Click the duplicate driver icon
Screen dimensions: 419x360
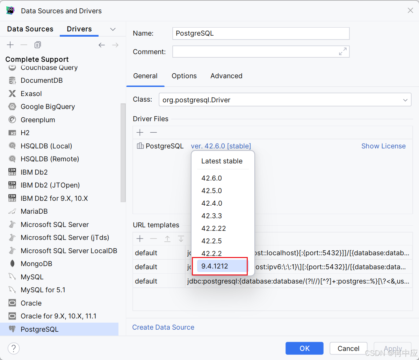(x=38, y=45)
